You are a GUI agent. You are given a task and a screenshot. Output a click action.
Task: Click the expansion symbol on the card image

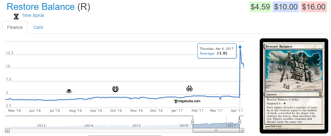click(320, 94)
